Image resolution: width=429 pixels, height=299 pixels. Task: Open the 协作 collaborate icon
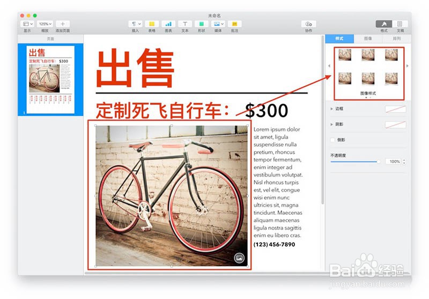click(x=309, y=24)
